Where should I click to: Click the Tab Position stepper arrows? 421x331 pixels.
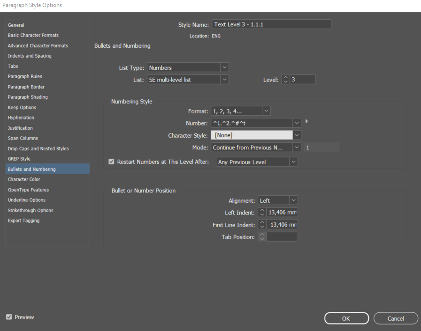262,236
